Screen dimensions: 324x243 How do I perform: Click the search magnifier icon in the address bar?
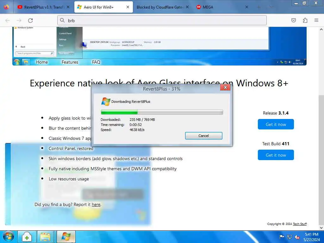pyautogui.click(x=62, y=20)
